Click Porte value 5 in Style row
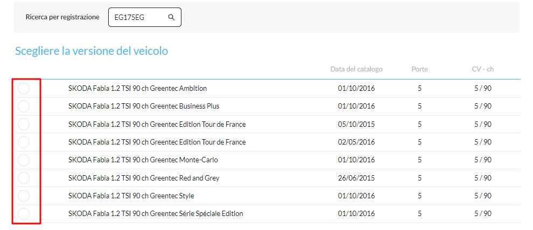 click(x=419, y=196)
